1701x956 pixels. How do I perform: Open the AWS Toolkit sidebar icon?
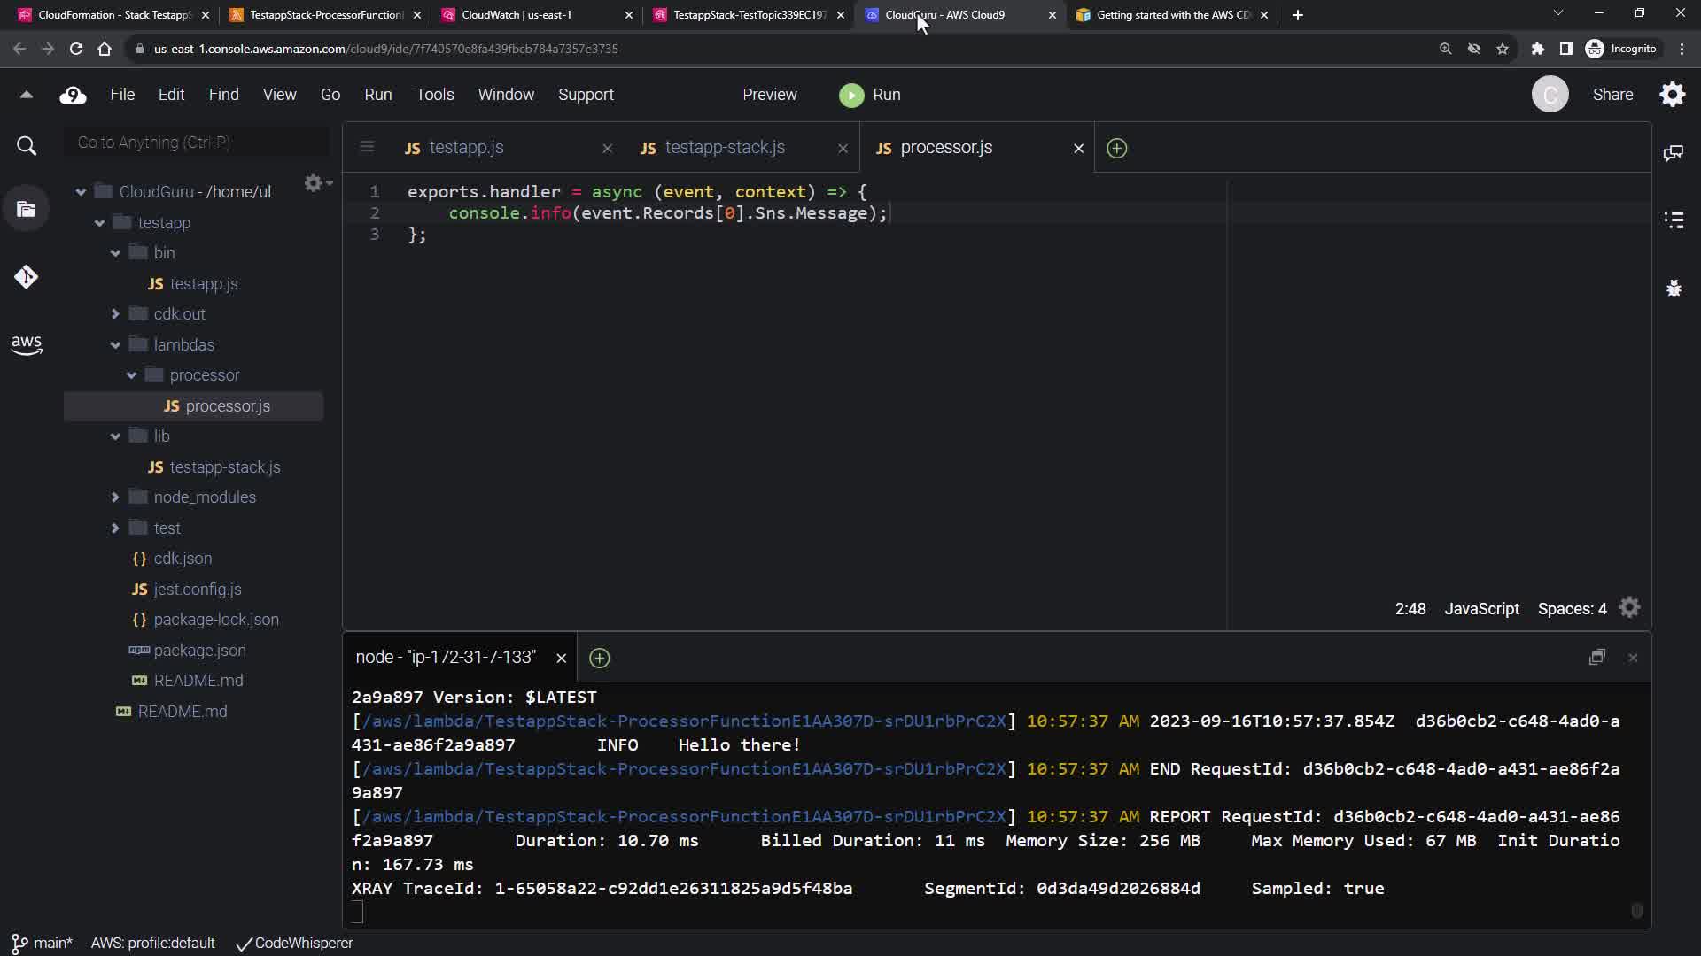point(26,344)
